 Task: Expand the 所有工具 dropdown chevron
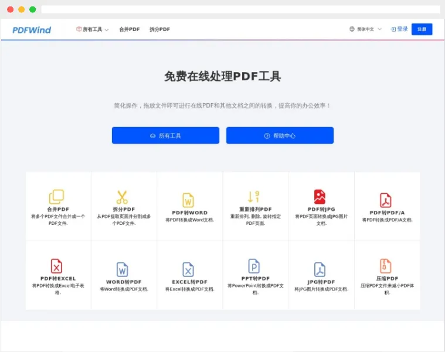click(107, 30)
